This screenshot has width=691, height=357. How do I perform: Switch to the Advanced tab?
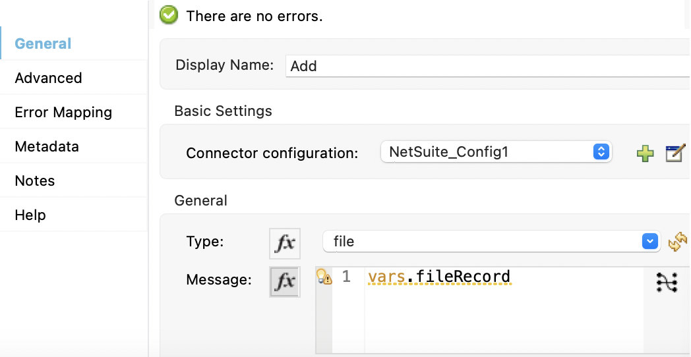[49, 78]
